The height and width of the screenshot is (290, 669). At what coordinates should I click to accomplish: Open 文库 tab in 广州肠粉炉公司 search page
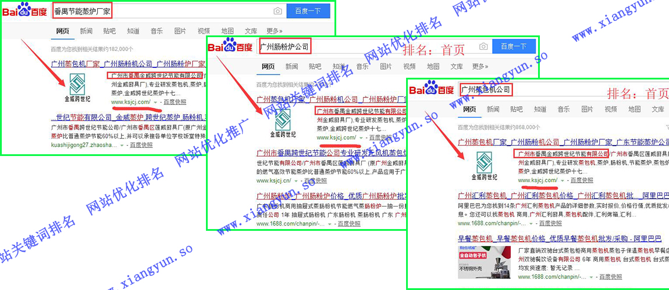pos(457,66)
